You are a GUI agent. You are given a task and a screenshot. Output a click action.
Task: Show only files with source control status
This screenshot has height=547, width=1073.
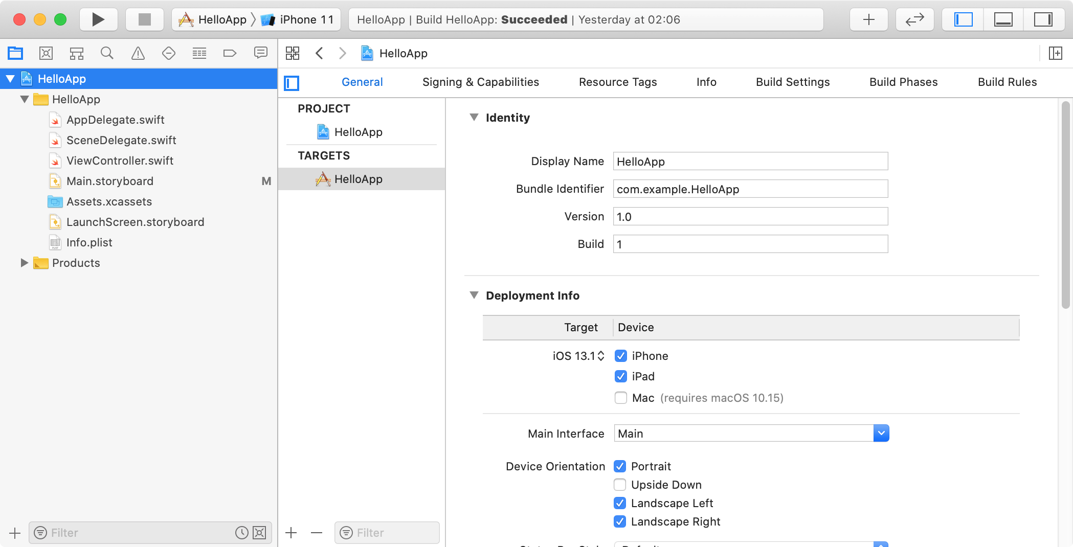point(259,533)
